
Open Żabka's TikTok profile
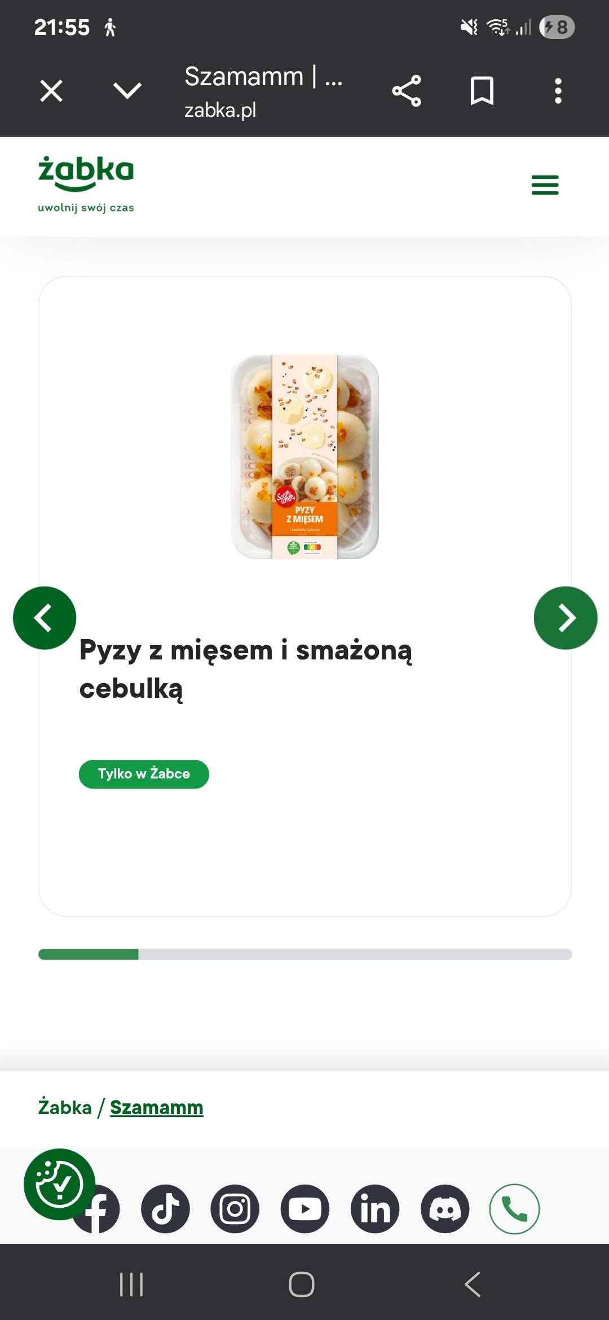(x=165, y=1209)
